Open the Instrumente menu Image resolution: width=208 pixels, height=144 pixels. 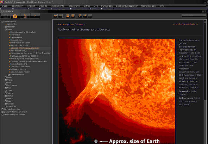(58, 6)
